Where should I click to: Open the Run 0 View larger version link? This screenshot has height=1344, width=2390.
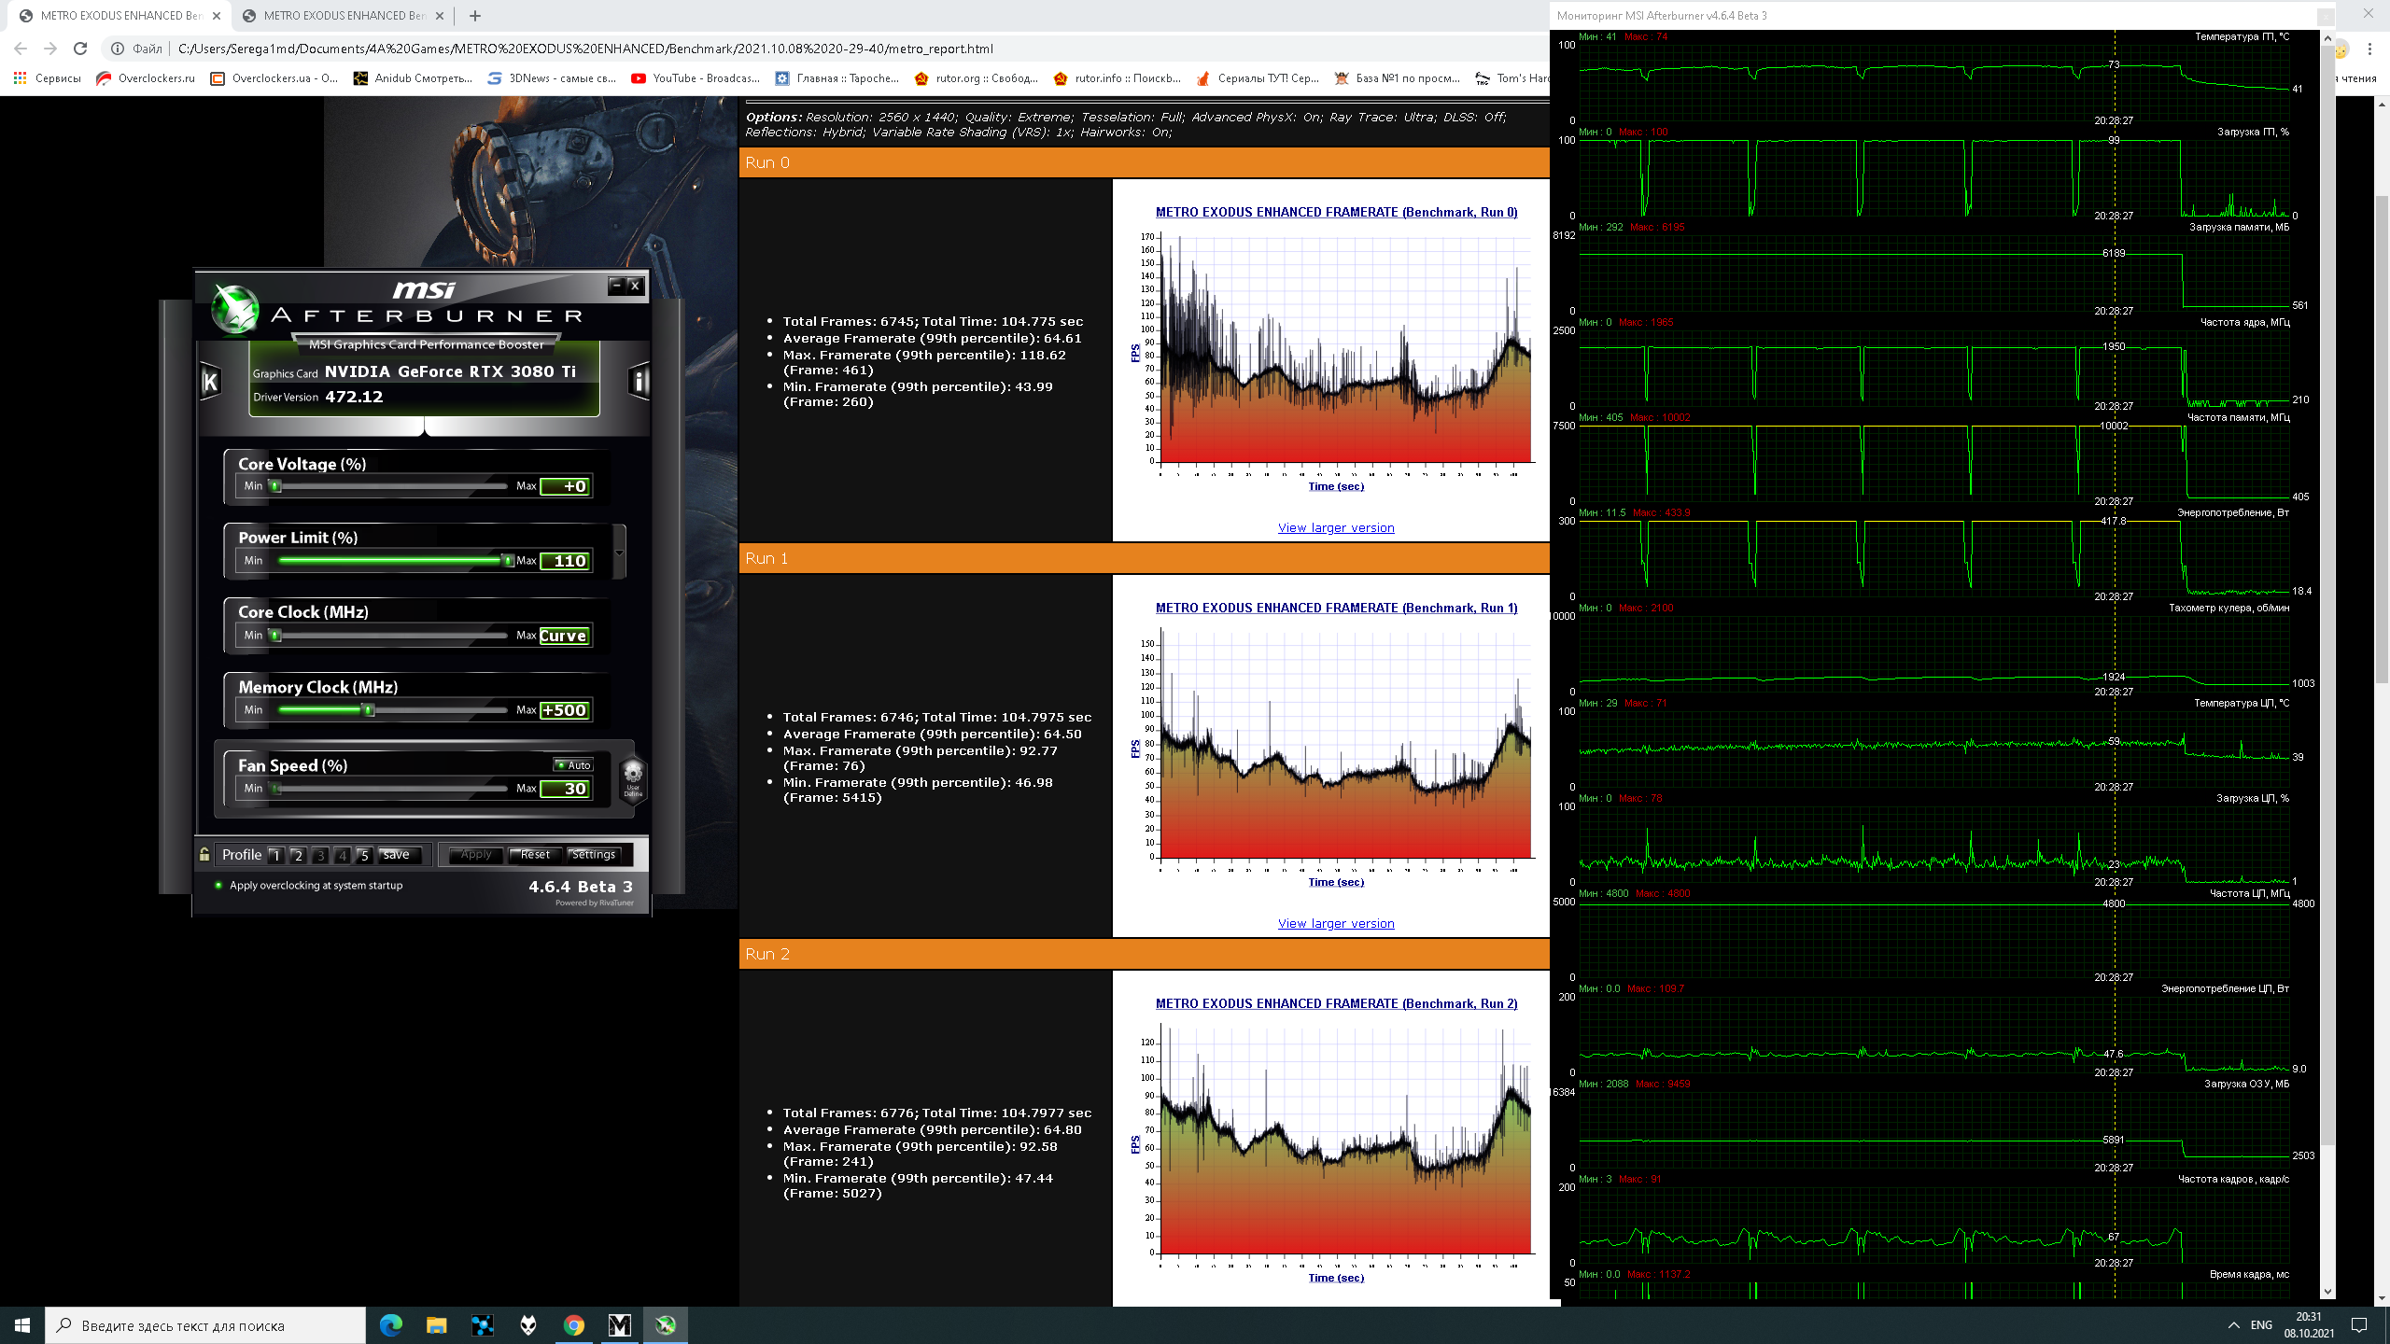click(x=1336, y=527)
